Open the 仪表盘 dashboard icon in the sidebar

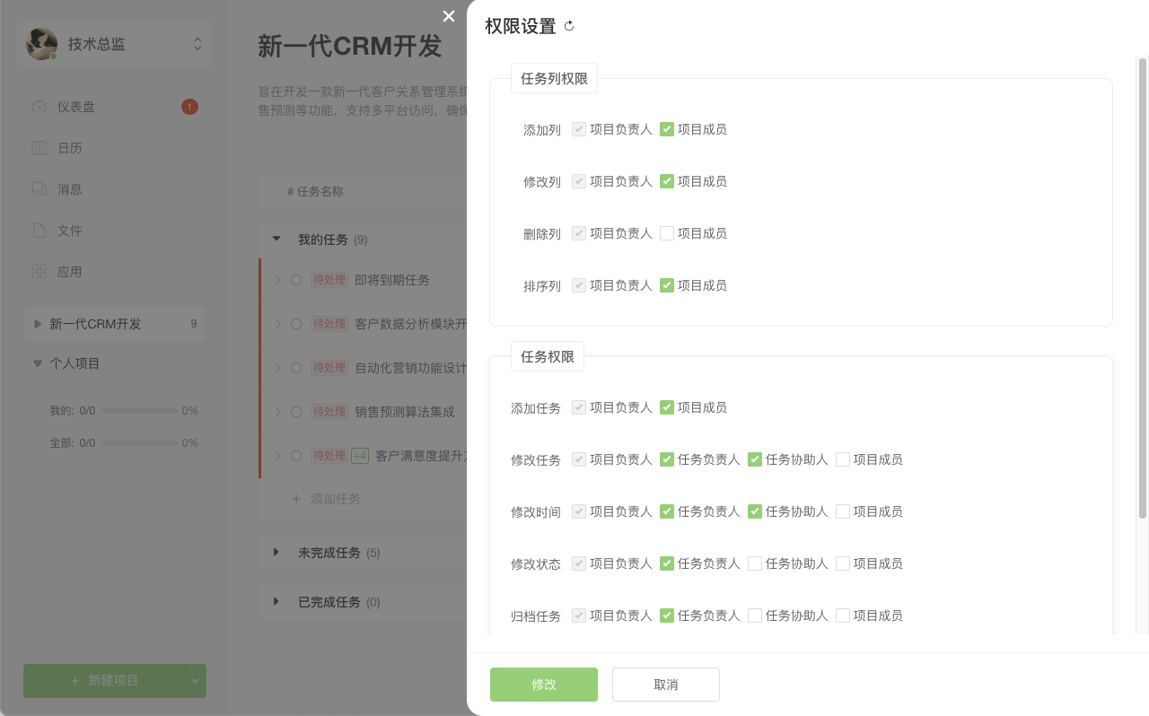pos(39,107)
